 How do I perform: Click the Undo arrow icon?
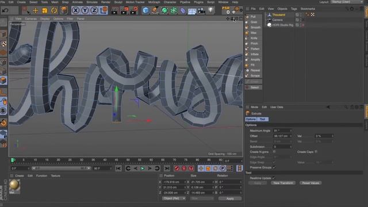(x=5, y=10)
